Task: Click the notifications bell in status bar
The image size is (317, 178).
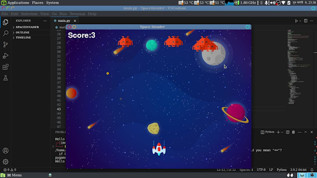Action: coord(312,170)
